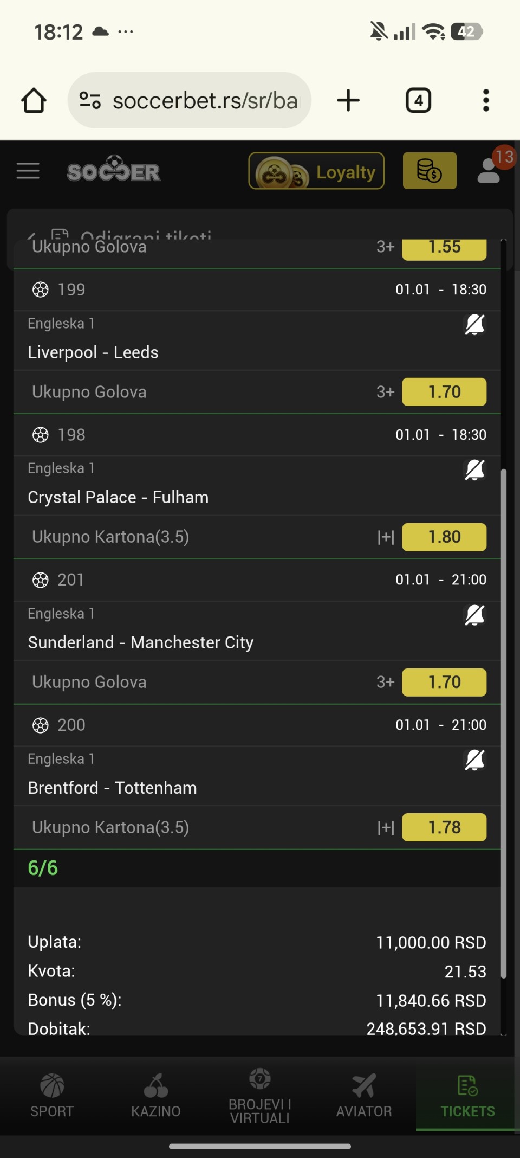The height and width of the screenshot is (1158, 520).
Task: Open a new browser tab
Action: click(x=348, y=101)
